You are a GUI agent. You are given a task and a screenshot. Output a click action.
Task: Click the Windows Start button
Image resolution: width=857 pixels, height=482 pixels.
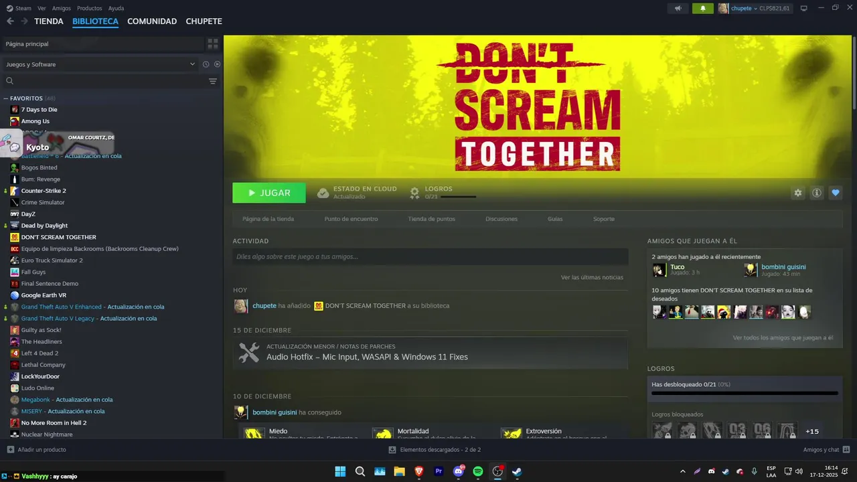click(340, 471)
